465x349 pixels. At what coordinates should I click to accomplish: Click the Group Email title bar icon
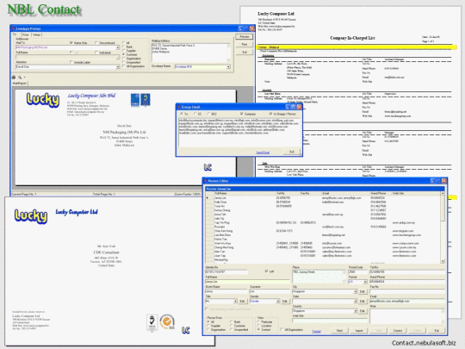tap(179, 107)
